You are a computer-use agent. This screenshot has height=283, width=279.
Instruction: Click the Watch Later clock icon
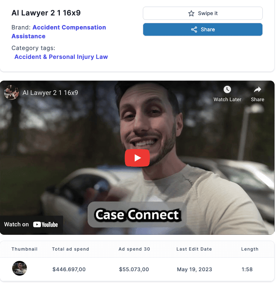pos(227,89)
